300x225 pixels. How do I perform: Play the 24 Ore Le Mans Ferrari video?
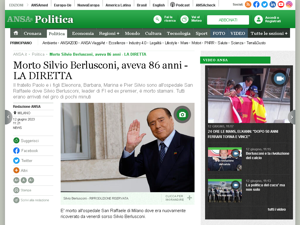pos(249,96)
